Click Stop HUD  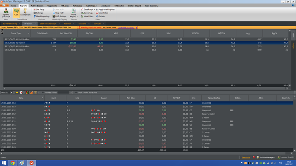click(58, 13)
